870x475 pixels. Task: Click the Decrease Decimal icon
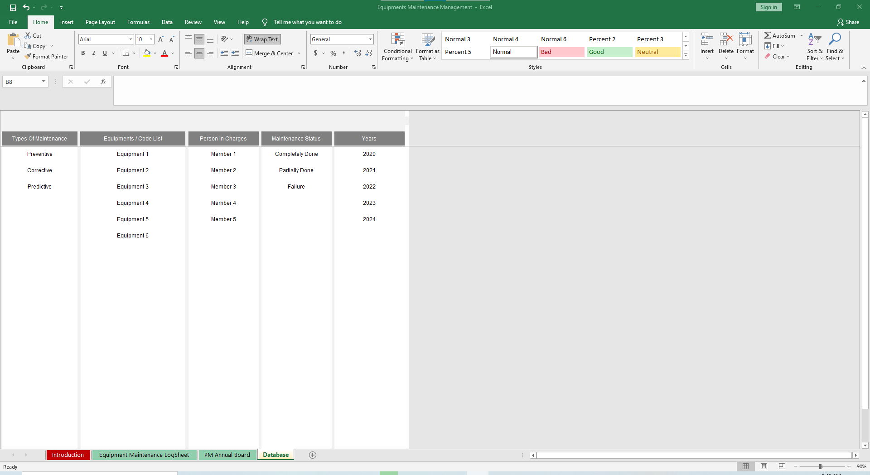point(369,53)
